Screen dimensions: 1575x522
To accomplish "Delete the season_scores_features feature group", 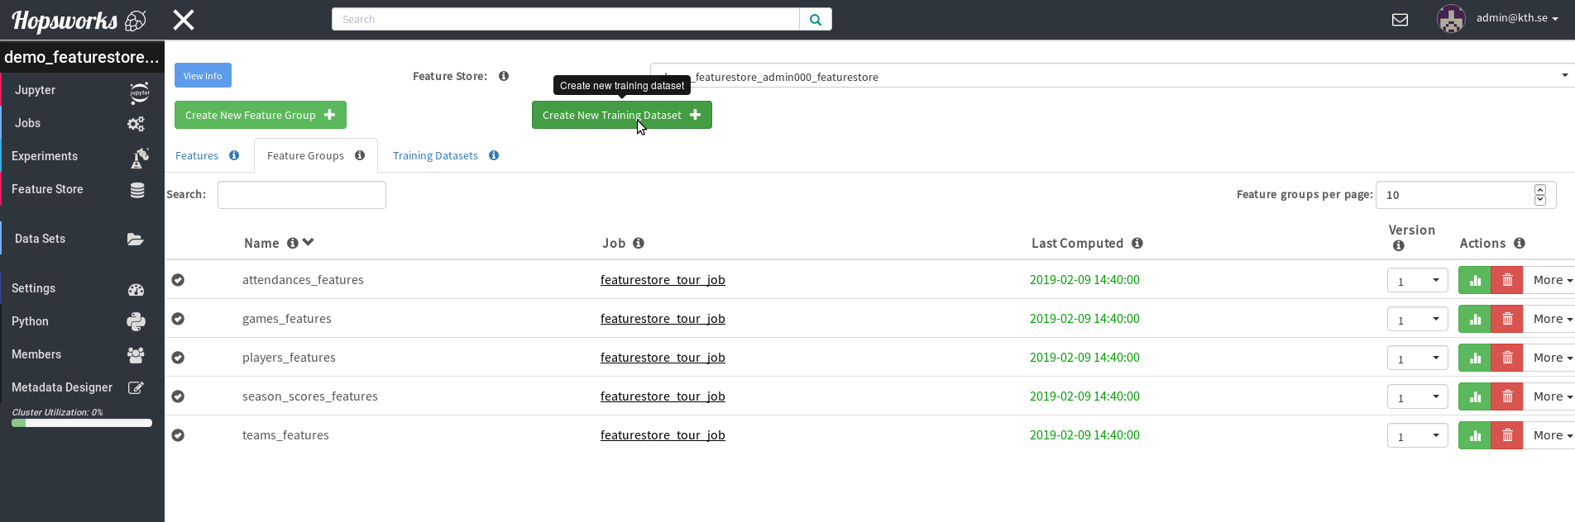I will pyautogui.click(x=1507, y=396).
